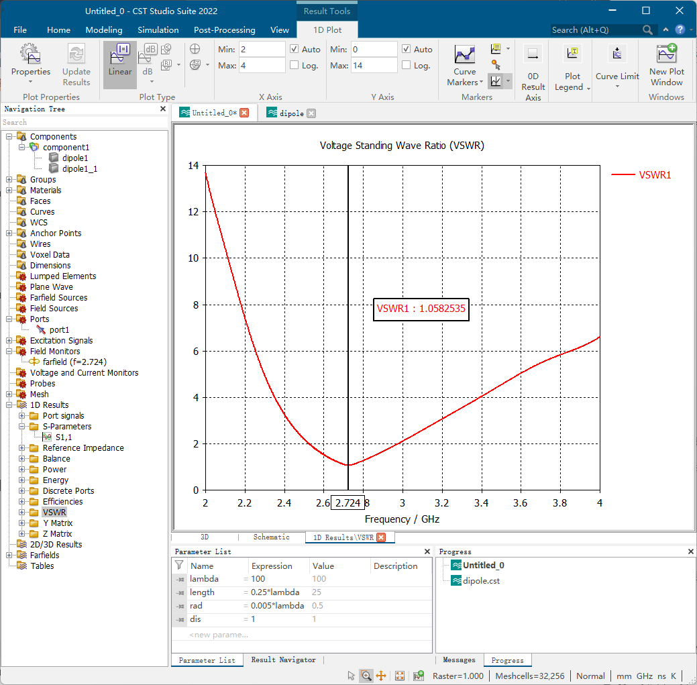Choose the polar plot icon

coord(195,49)
